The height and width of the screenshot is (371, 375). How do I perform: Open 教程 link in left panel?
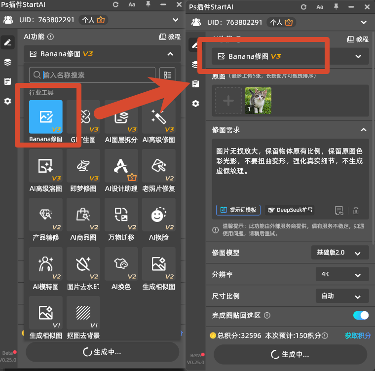[170, 37]
